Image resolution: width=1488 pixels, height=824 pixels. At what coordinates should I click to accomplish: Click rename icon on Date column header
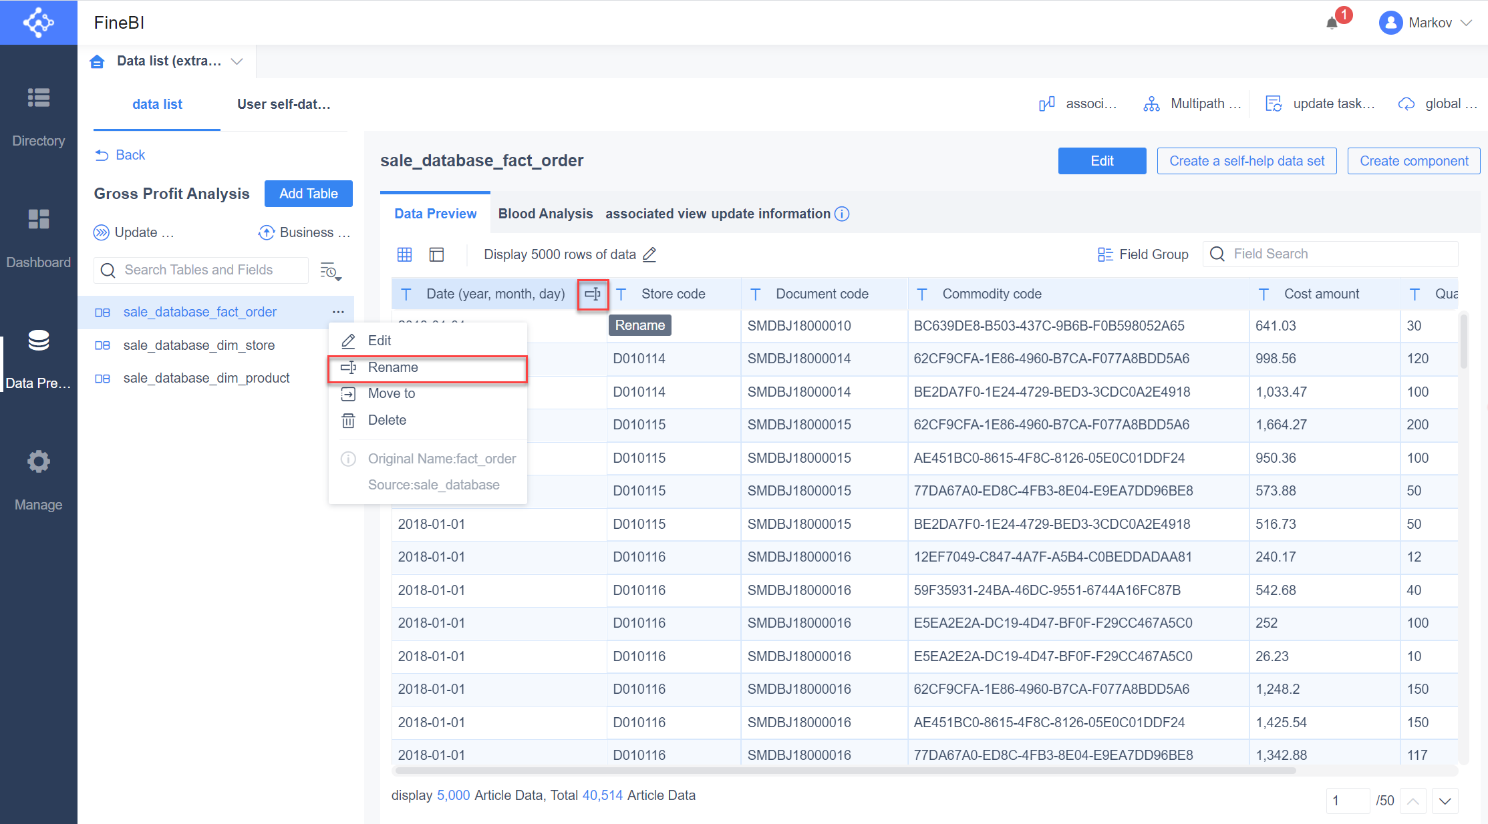tap(593, 294)
